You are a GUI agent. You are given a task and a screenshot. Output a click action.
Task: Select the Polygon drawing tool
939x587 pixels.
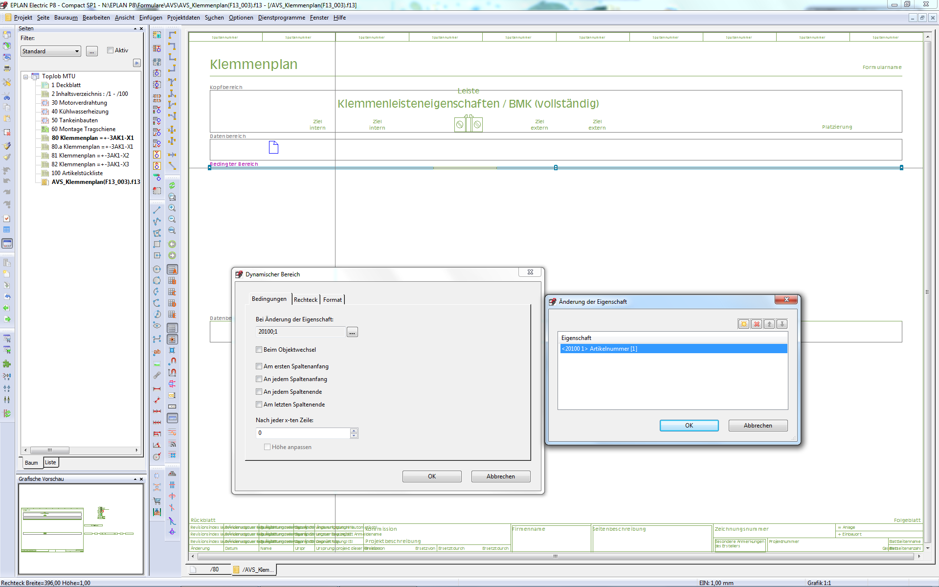(x=157, y=233)
